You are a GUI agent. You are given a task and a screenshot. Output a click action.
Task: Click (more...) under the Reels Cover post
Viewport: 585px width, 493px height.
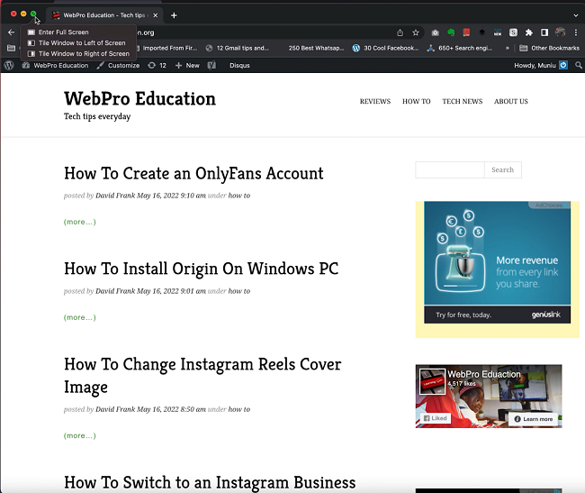80,436
